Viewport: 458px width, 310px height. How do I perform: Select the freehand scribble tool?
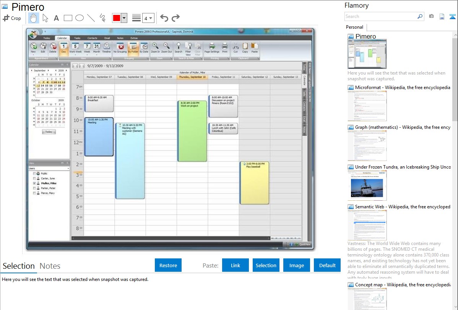[102, 18]
